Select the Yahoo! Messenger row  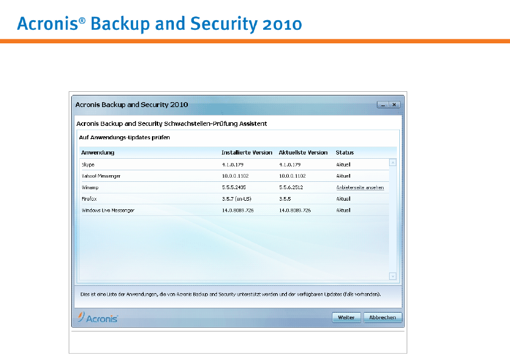[x=234, y=176]
